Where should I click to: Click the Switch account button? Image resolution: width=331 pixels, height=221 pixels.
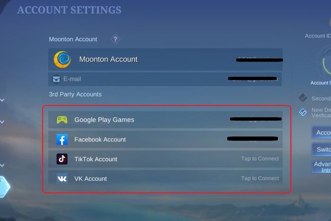[x=321, y=150]
